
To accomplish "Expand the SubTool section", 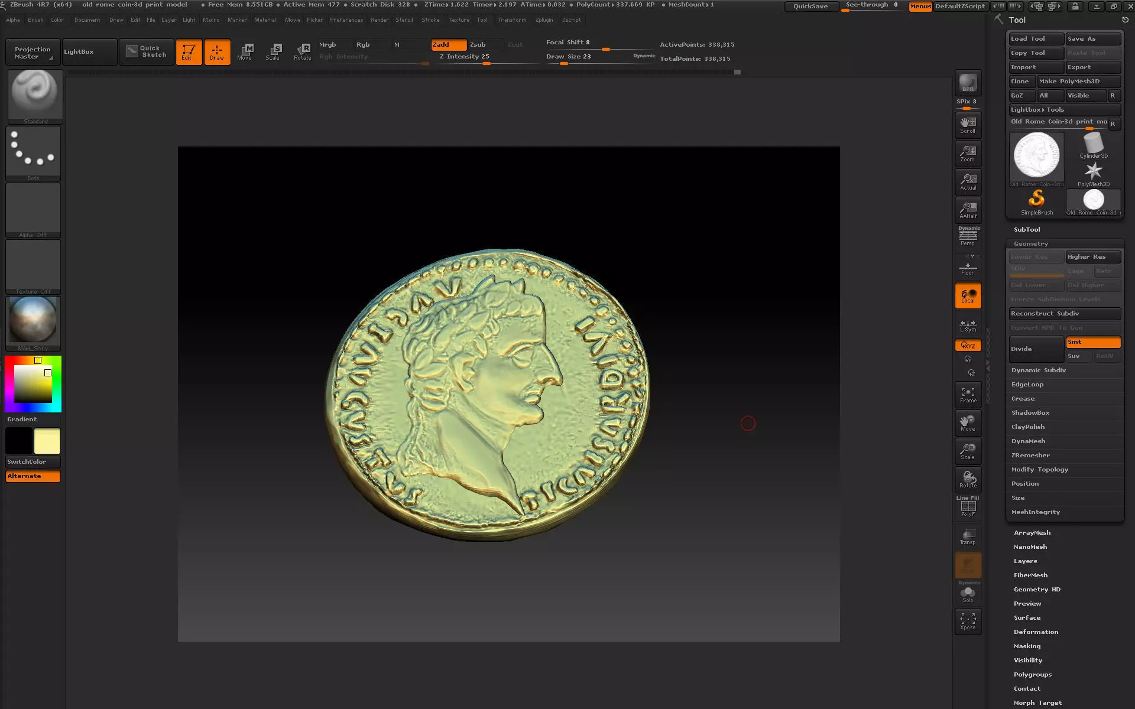I will click(1027, 230).
